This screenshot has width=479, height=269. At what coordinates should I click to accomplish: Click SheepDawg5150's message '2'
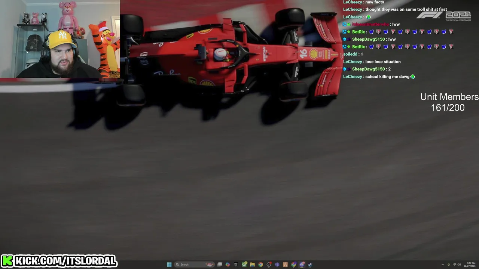pos(389,69)
